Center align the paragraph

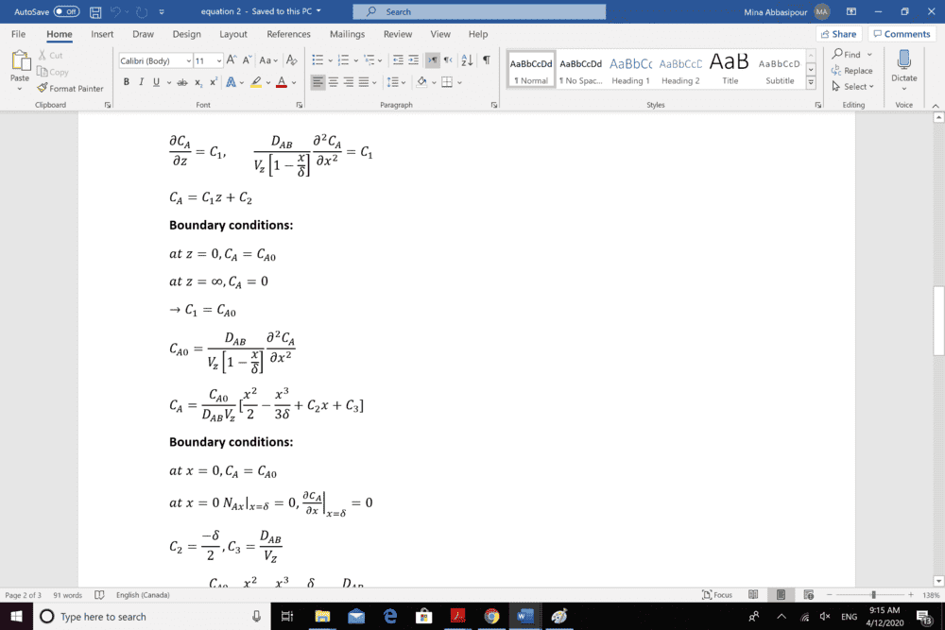[334, 82]
